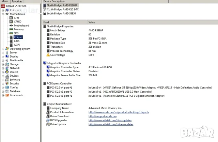Click the Storage drive icon
The height and width of the screenshot is (142, 218).
7,64
